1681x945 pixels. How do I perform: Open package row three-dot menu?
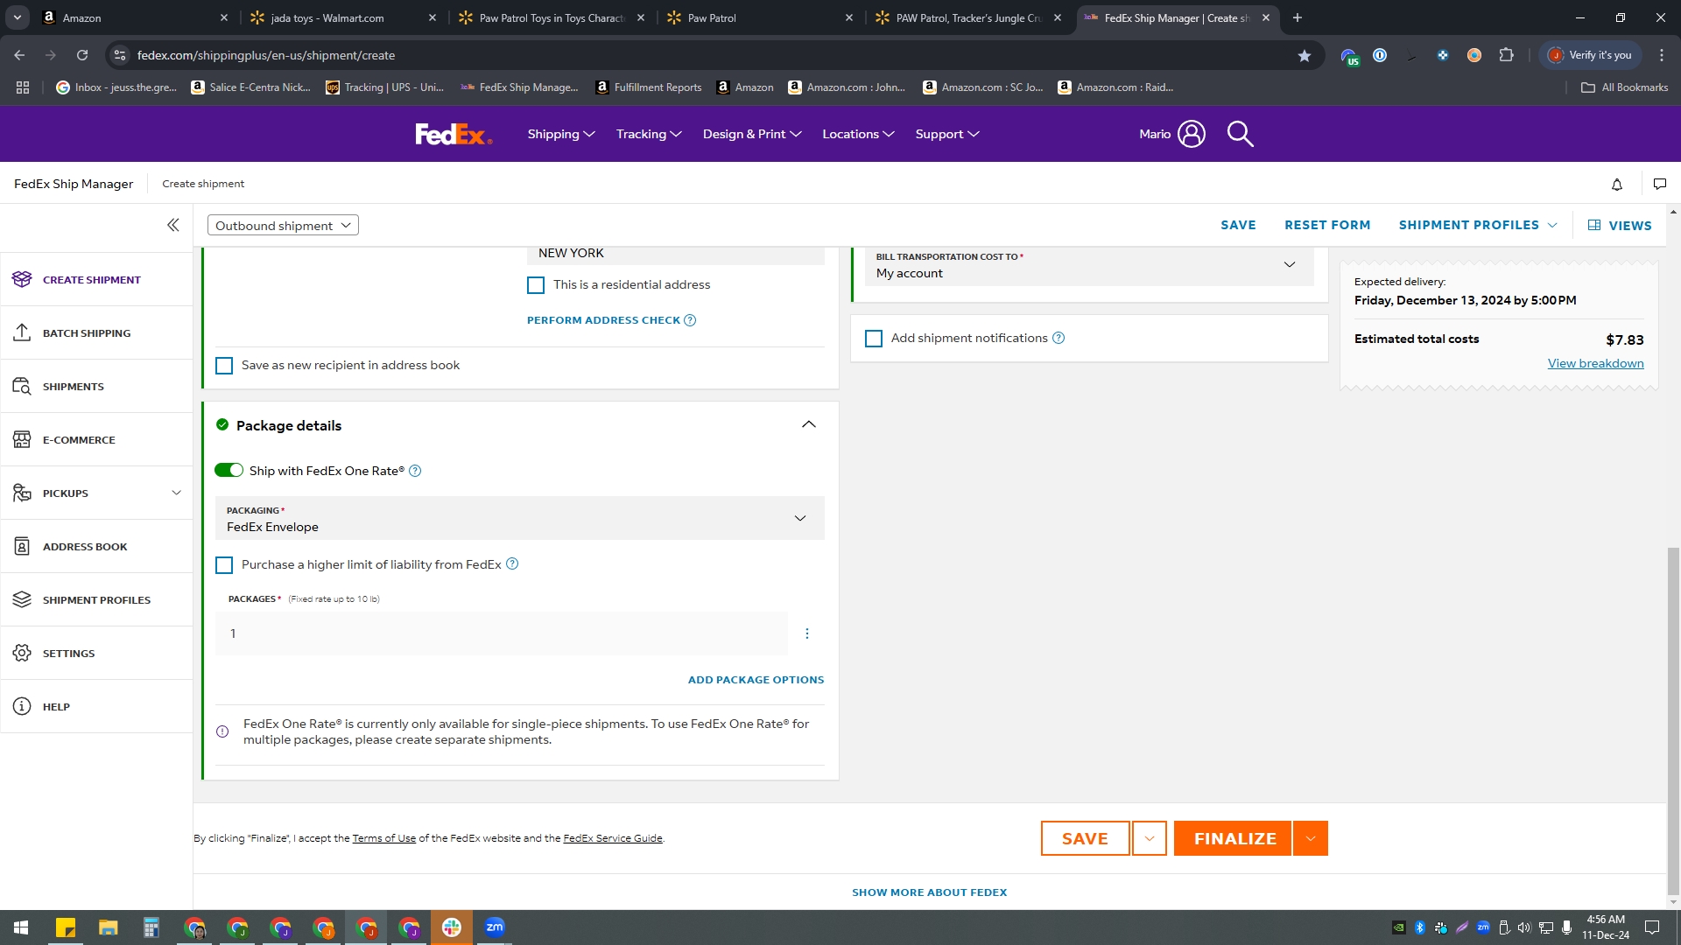point(807,633)
